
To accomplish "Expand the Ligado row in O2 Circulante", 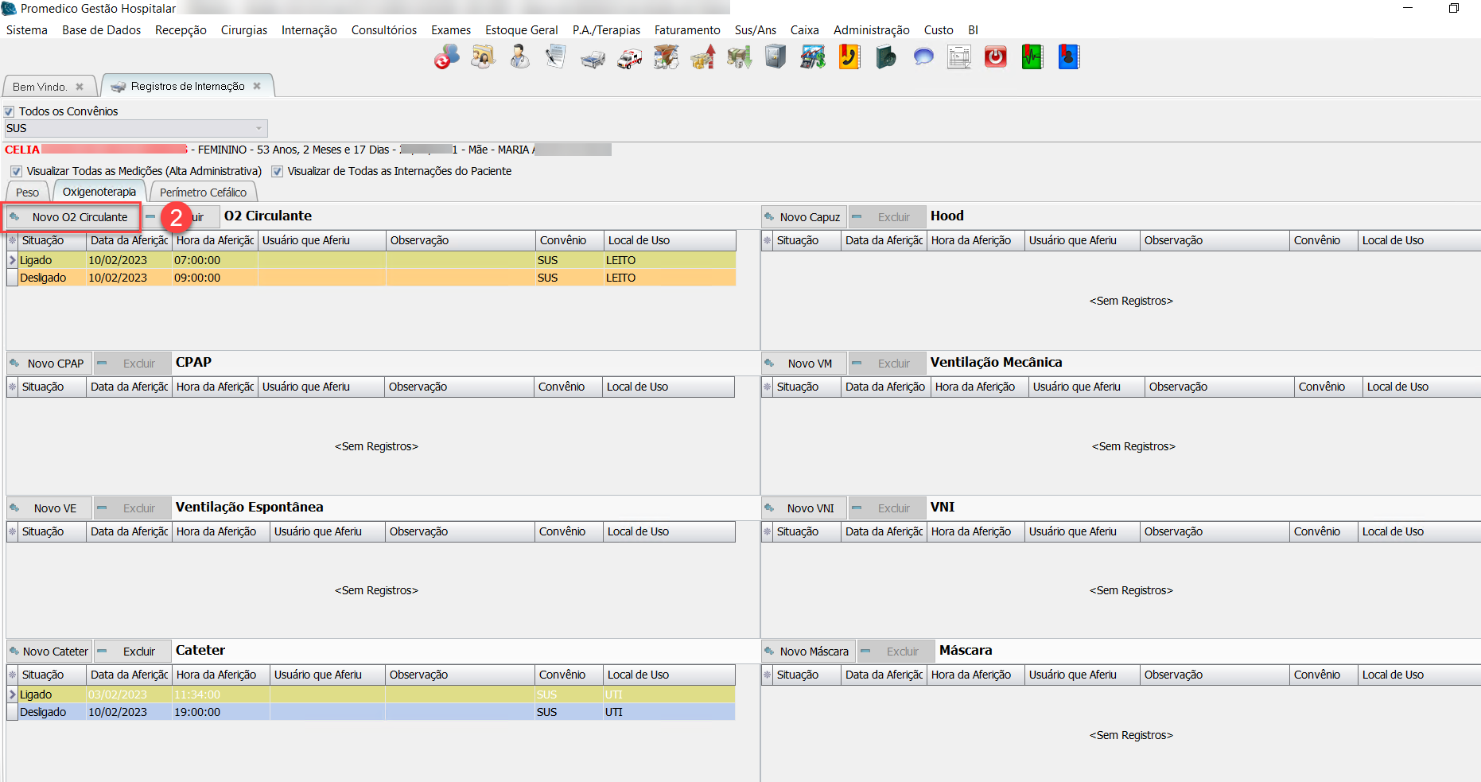I will pyautogui.click(x=13, y=260).
